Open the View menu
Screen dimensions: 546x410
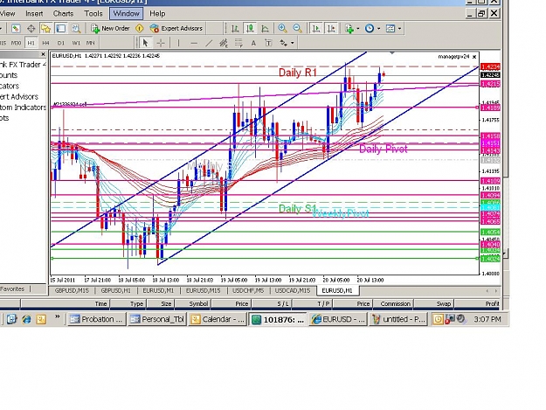pos(7,14)
